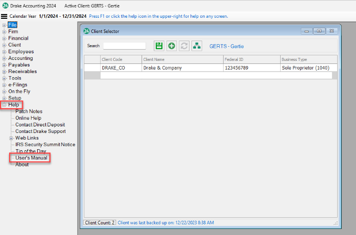
Task: Expand the Payables tree node
Action: (x=4, y=65)
